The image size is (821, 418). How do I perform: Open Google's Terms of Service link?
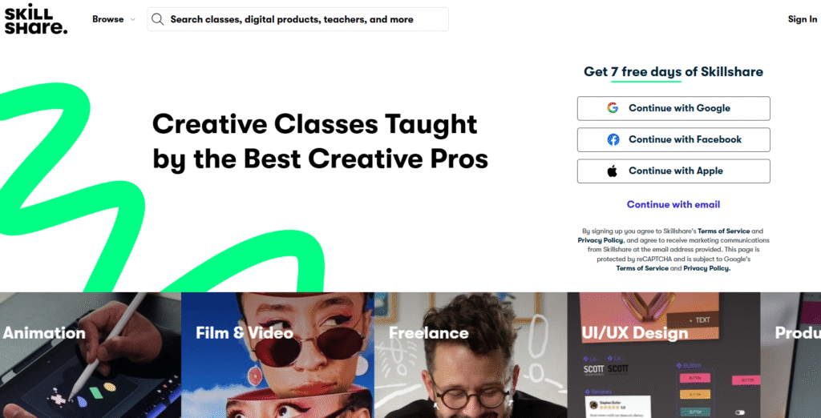642,268
